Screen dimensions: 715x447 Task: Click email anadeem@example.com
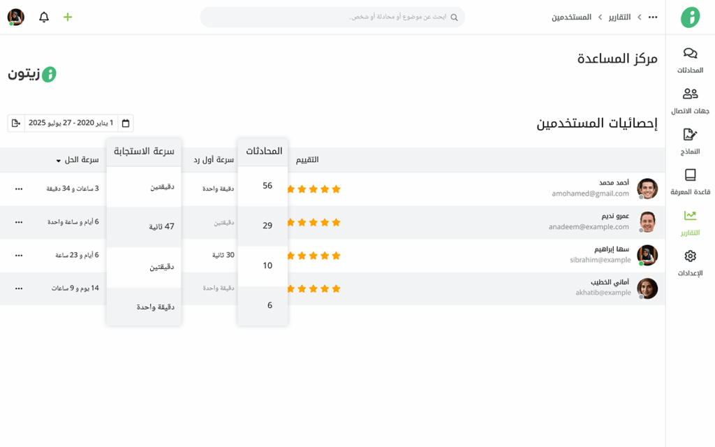coord(589,227)
